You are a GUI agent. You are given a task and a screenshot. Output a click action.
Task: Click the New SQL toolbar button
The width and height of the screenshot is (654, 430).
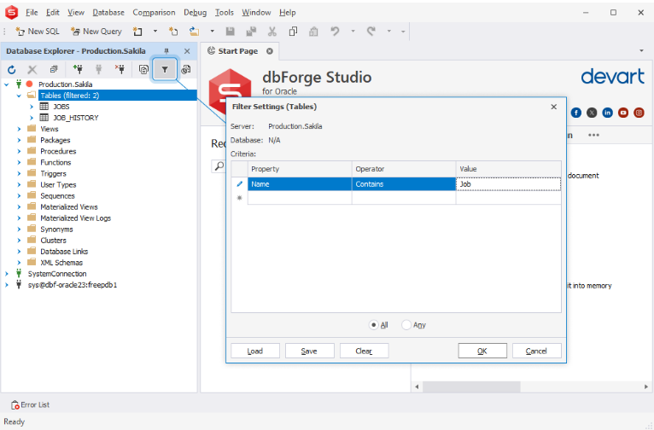38,32
